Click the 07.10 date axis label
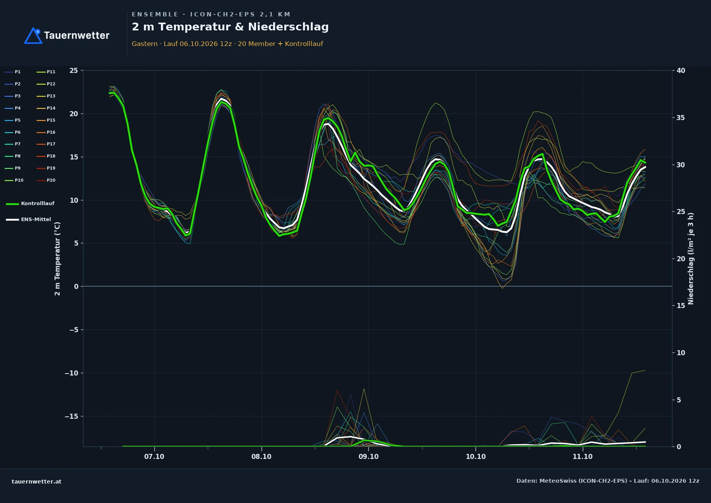Screen dimensions: 711x503 click(x=154, y=457)
